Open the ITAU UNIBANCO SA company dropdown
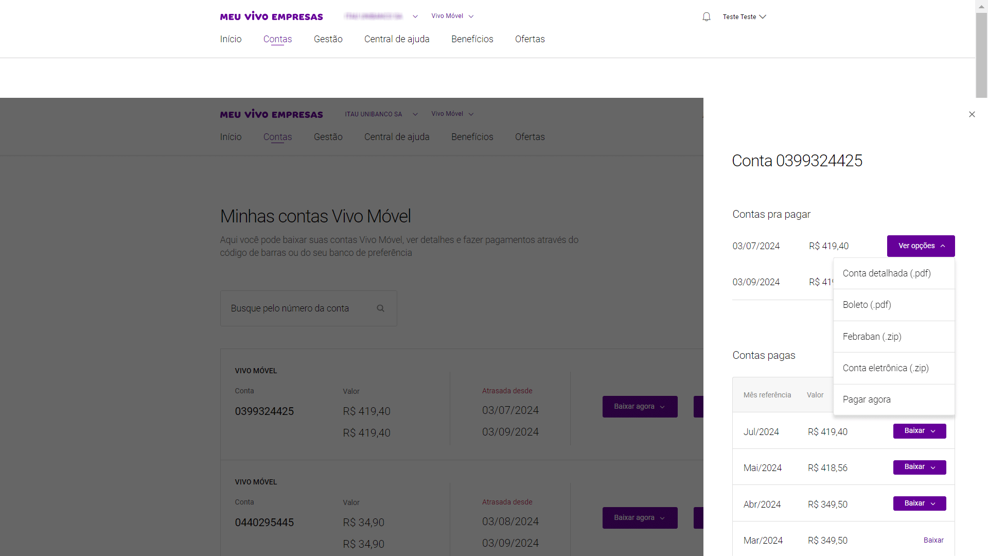 tap(381, 114)
